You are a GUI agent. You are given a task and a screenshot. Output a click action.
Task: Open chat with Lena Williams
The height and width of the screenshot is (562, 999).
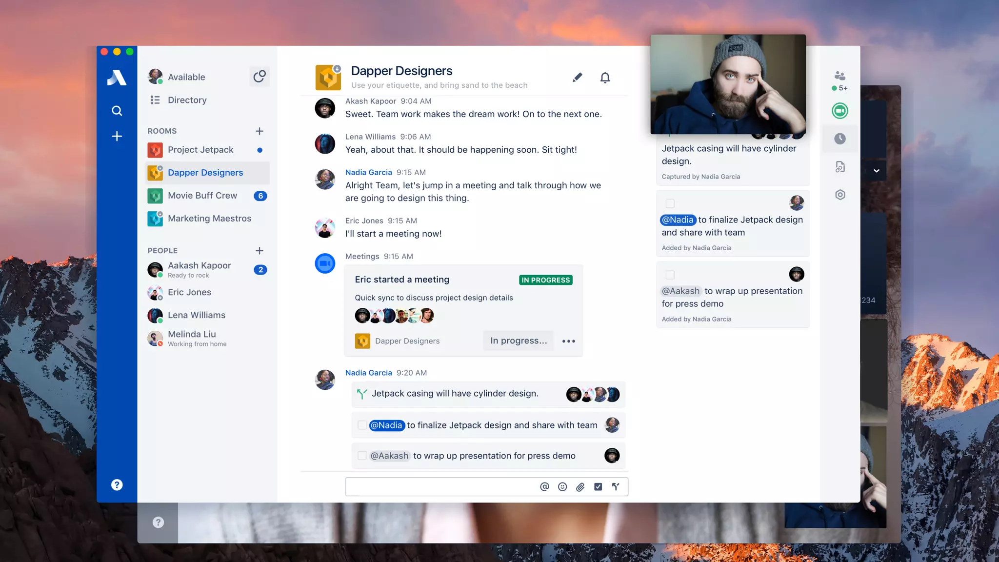pos(207,315)
